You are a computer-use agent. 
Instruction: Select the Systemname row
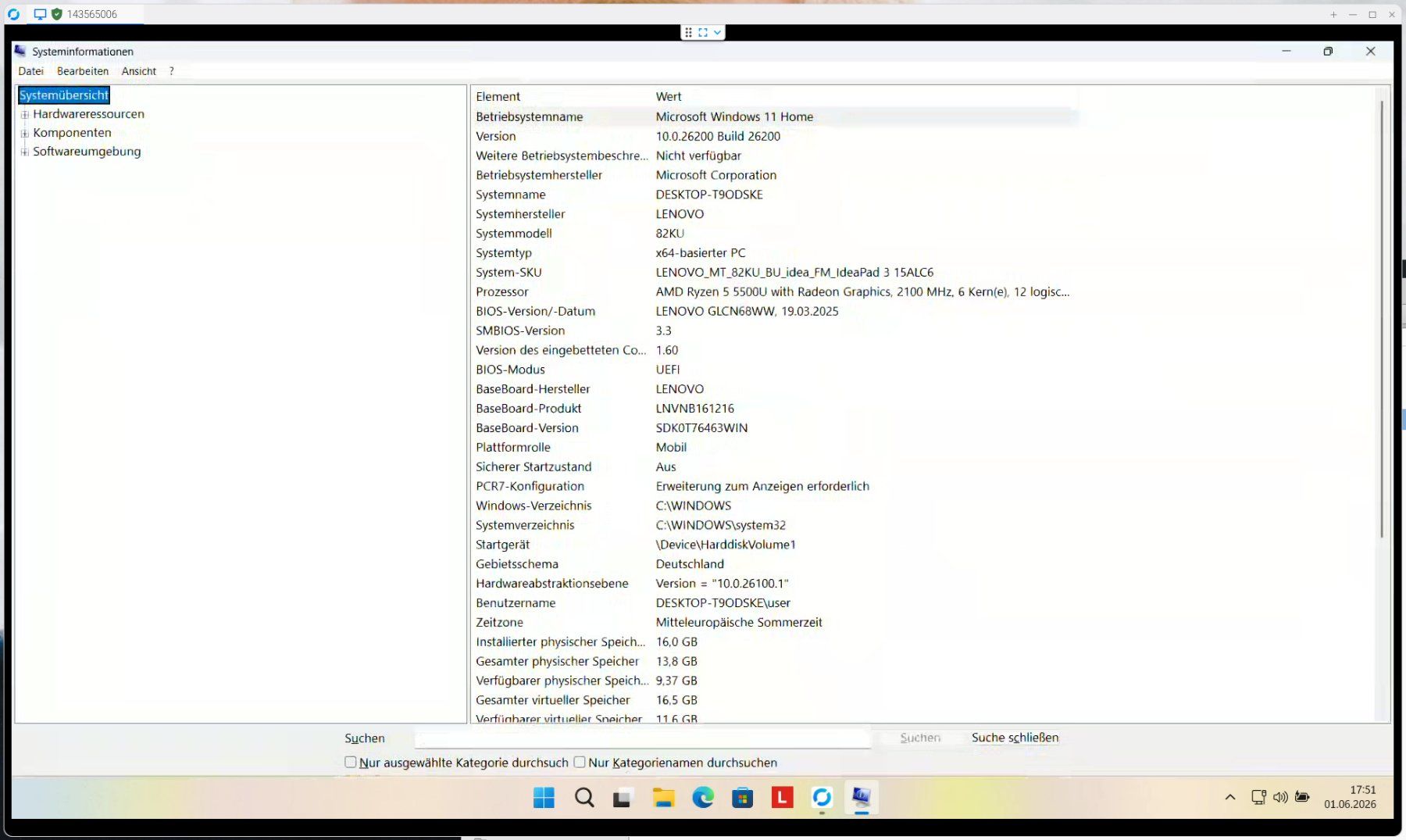[775, 195]
